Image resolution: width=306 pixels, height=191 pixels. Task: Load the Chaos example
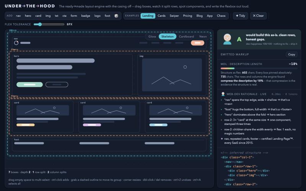221,16
